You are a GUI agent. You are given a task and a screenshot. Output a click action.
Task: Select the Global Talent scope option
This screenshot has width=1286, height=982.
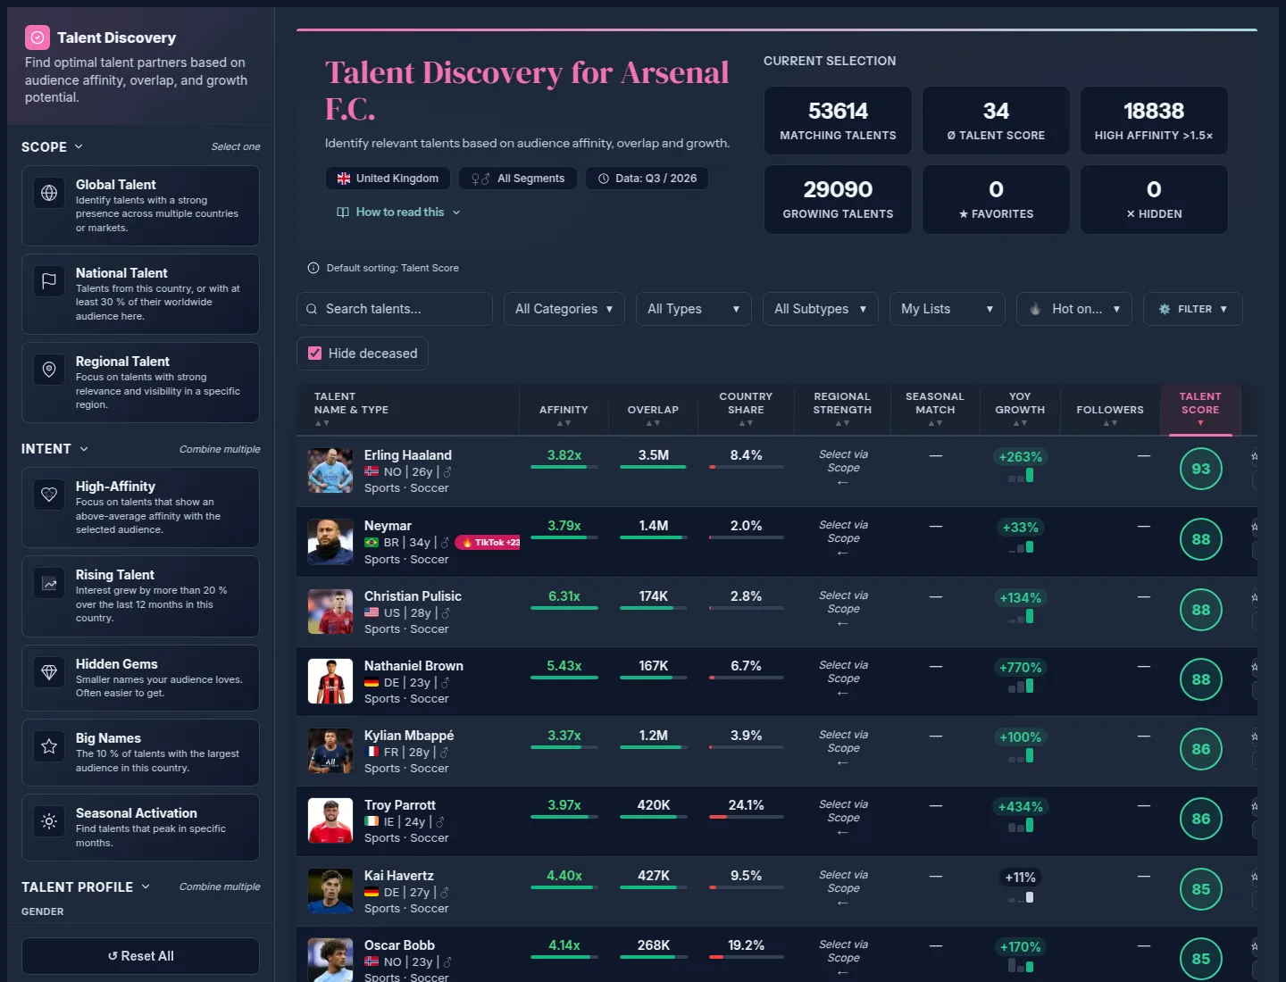click(x=140, y=205)
